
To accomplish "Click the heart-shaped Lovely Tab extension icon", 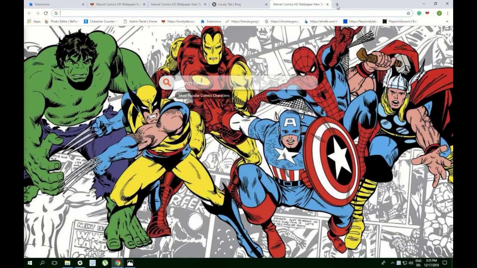I will click(427, 13).
